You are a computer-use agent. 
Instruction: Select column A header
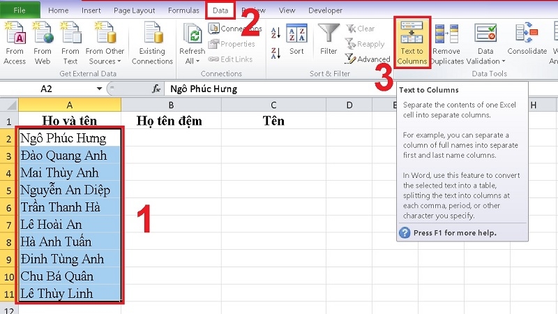tap(70, 105)
